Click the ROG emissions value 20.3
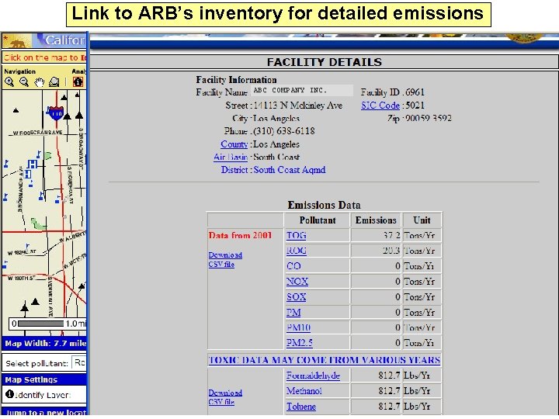The image size is (559, 419). click(x=391, y=251)
